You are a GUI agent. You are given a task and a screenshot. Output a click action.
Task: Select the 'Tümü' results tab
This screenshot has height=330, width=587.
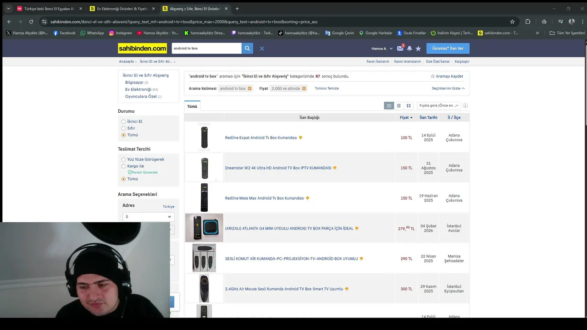click(192, 106)
